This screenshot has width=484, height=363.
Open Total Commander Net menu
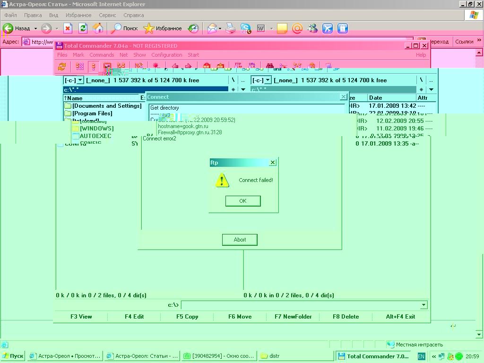123,55
